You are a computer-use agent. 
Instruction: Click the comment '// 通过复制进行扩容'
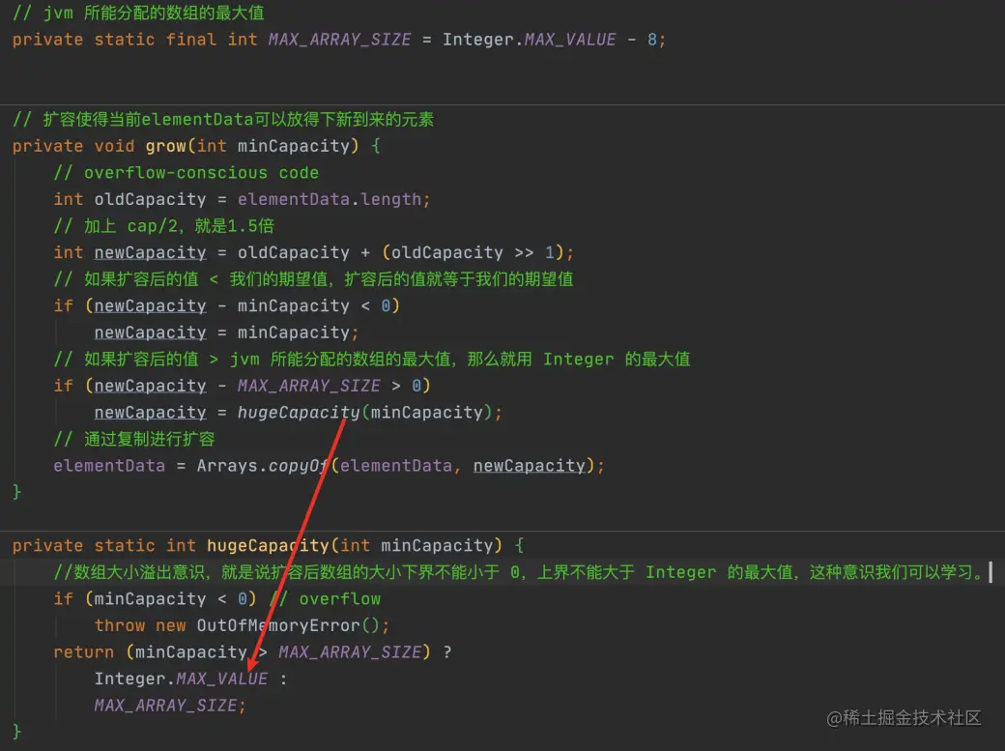[134, 440]
